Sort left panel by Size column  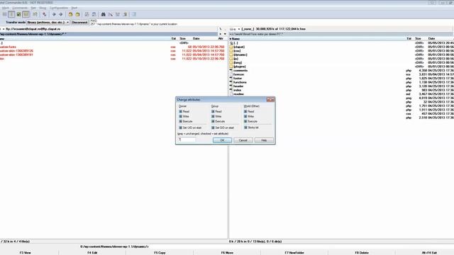pyautogui.click(x=183, y=38)
